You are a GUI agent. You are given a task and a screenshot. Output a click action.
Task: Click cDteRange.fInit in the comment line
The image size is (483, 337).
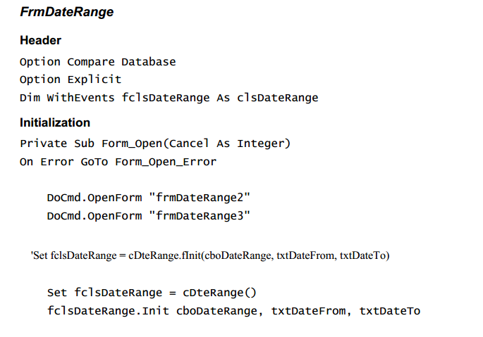coord(165,255)
